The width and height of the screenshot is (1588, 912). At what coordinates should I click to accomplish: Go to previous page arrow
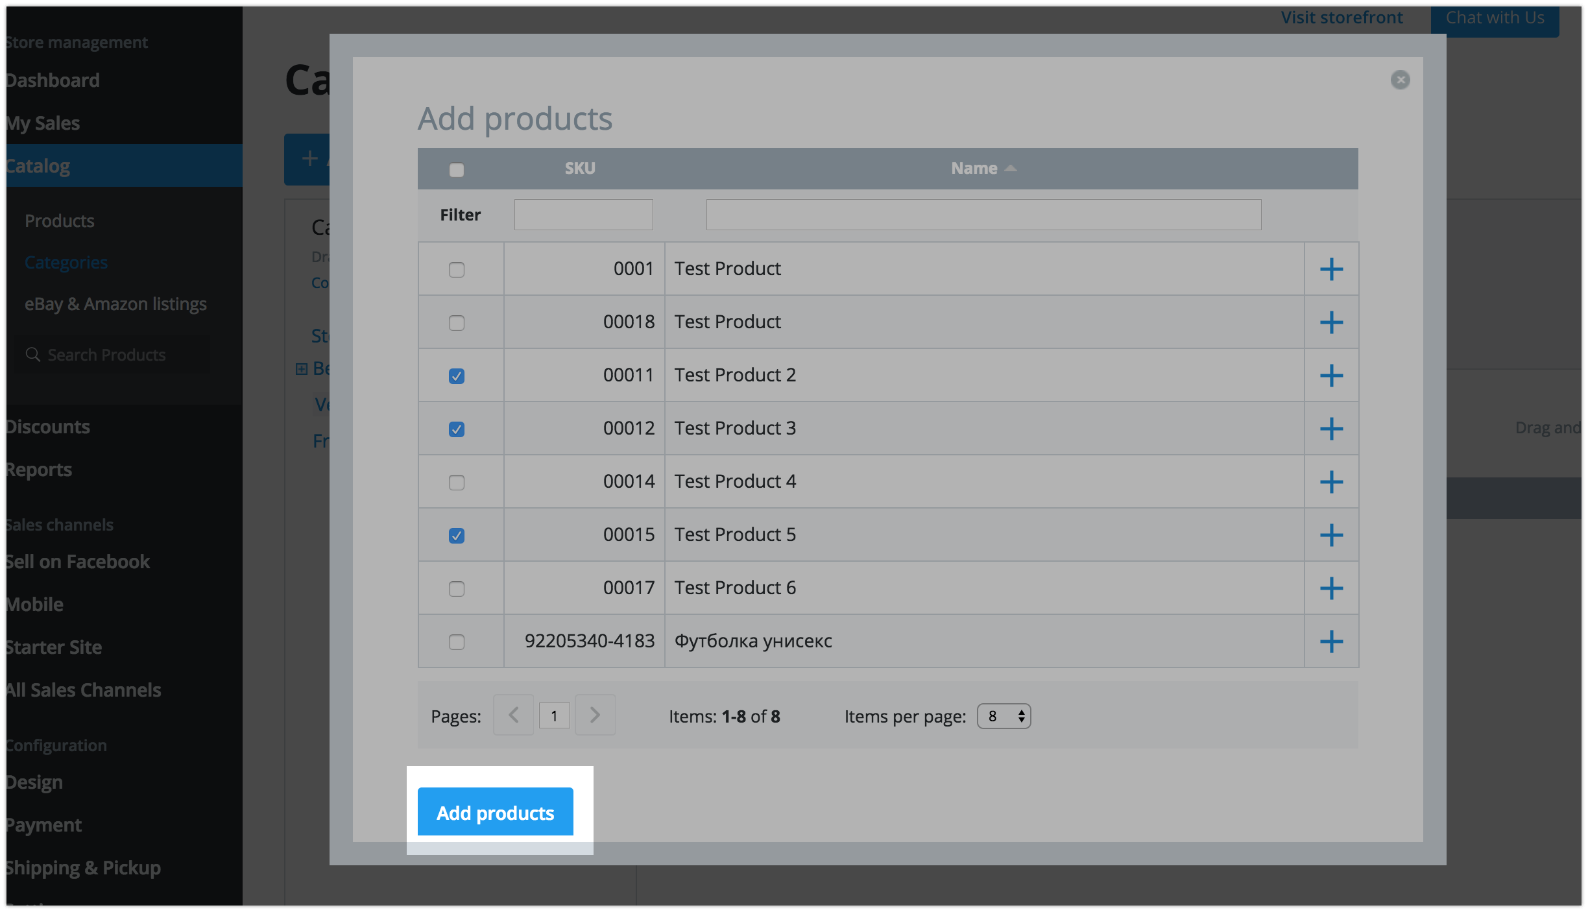(x=513, y=715)
